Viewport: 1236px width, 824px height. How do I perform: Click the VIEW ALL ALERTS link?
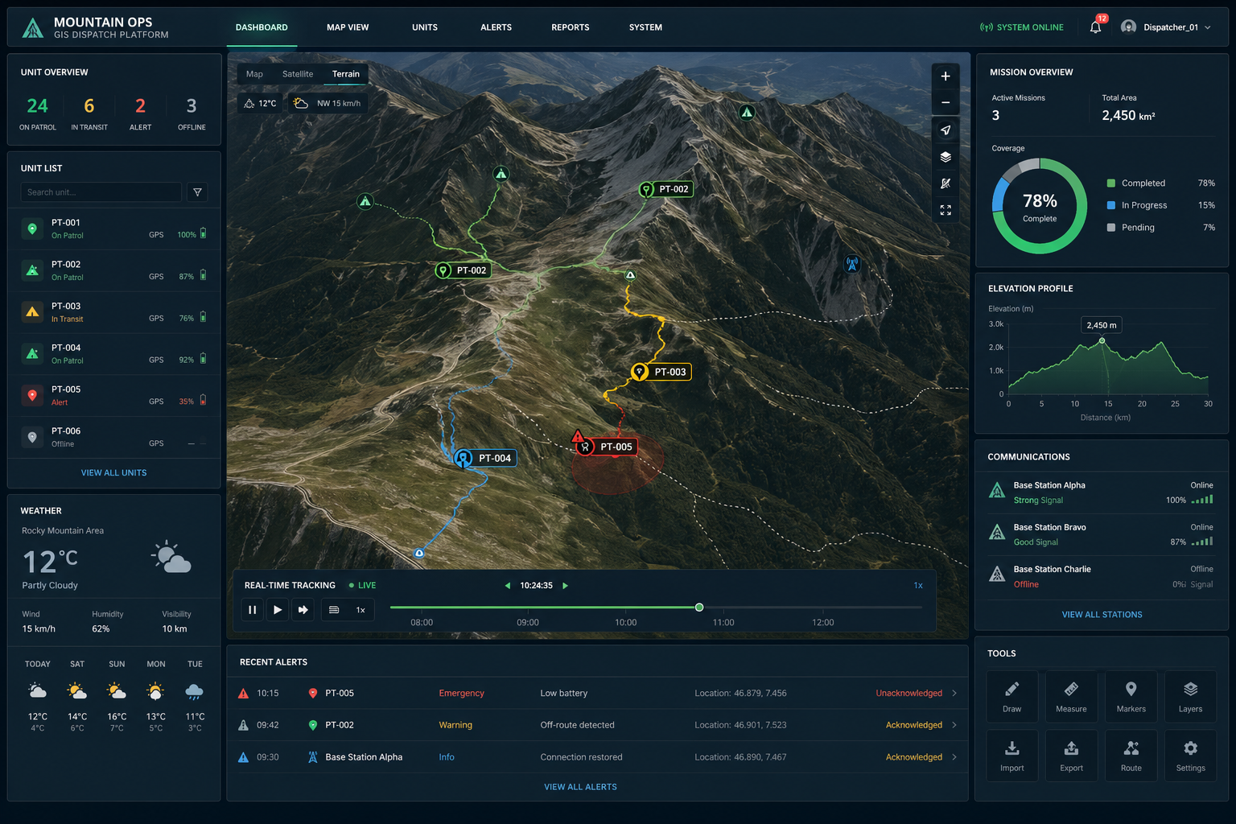pos(580,786)
